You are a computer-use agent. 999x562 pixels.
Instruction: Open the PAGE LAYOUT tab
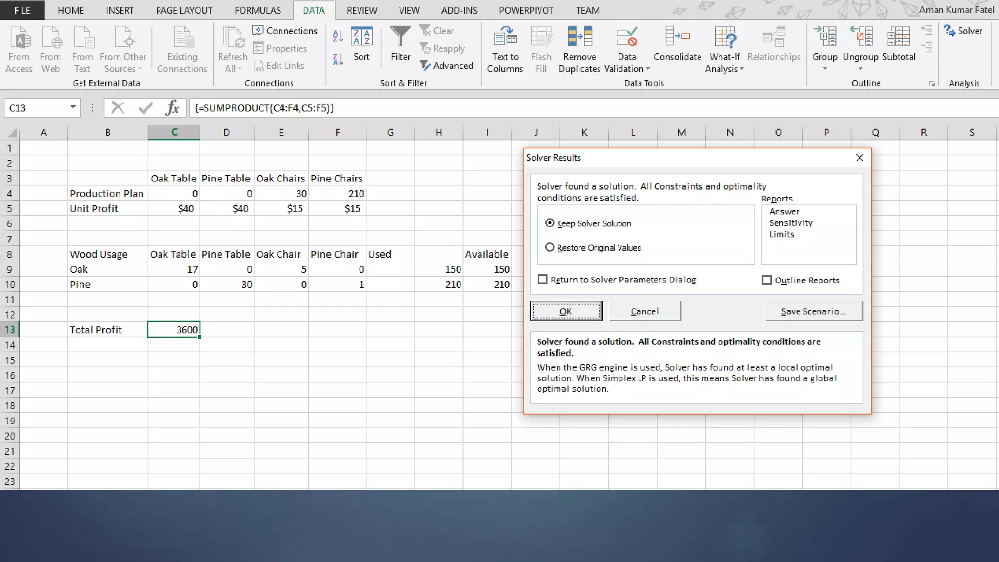click(184, 10)
